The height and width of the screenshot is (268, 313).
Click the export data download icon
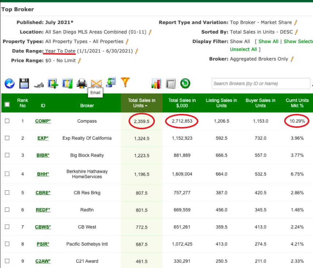pyautogui.click(x=111, y=83)
